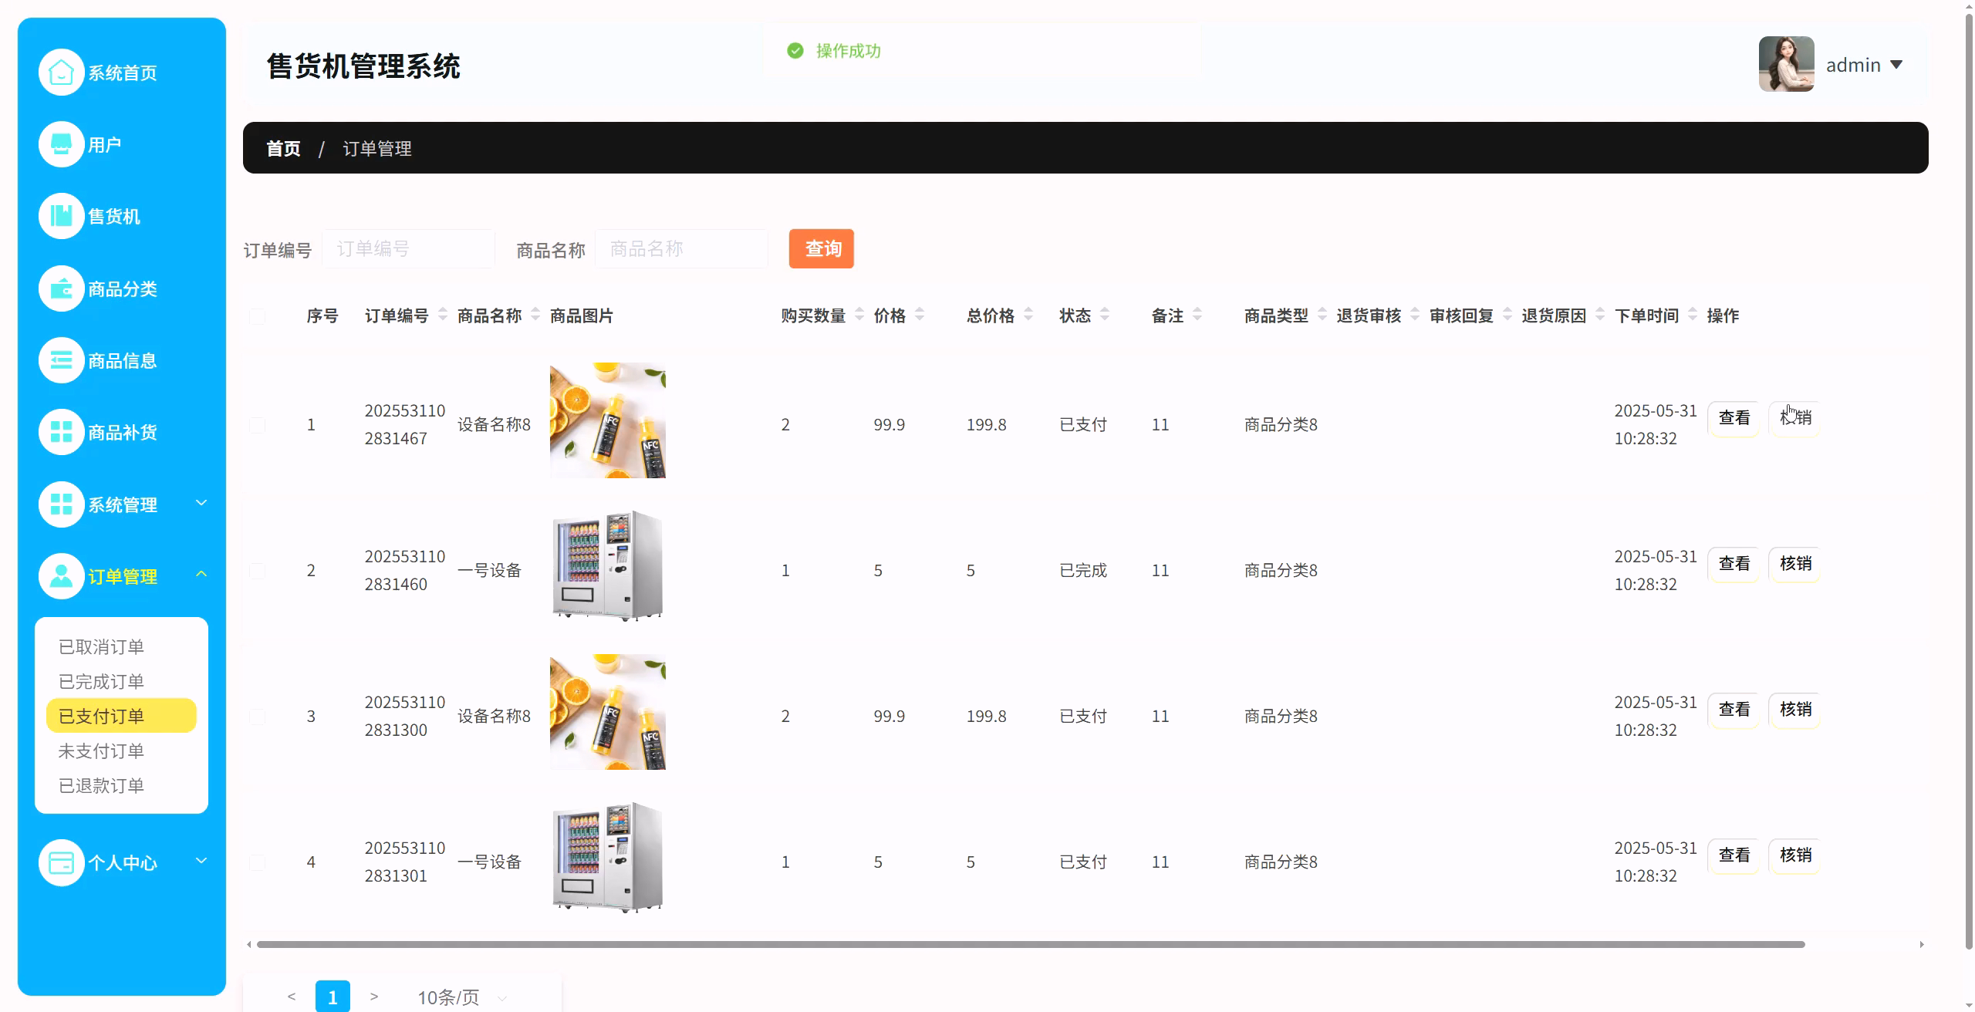Image resolution: width=1975 pixels, height=1012 pixels.
Task: Click the horizontal table scrollbar
Action: [x=1031, y=944]
